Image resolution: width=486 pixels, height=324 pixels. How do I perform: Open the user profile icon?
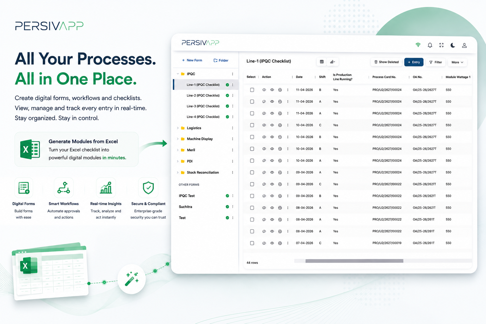point(464,45)
